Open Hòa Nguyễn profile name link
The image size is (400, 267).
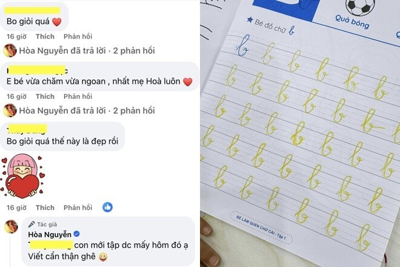pyautogui.click(x=50, y=234)
